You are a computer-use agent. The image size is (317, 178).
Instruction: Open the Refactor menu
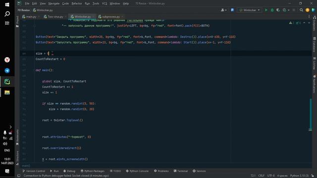click(77, 3)
